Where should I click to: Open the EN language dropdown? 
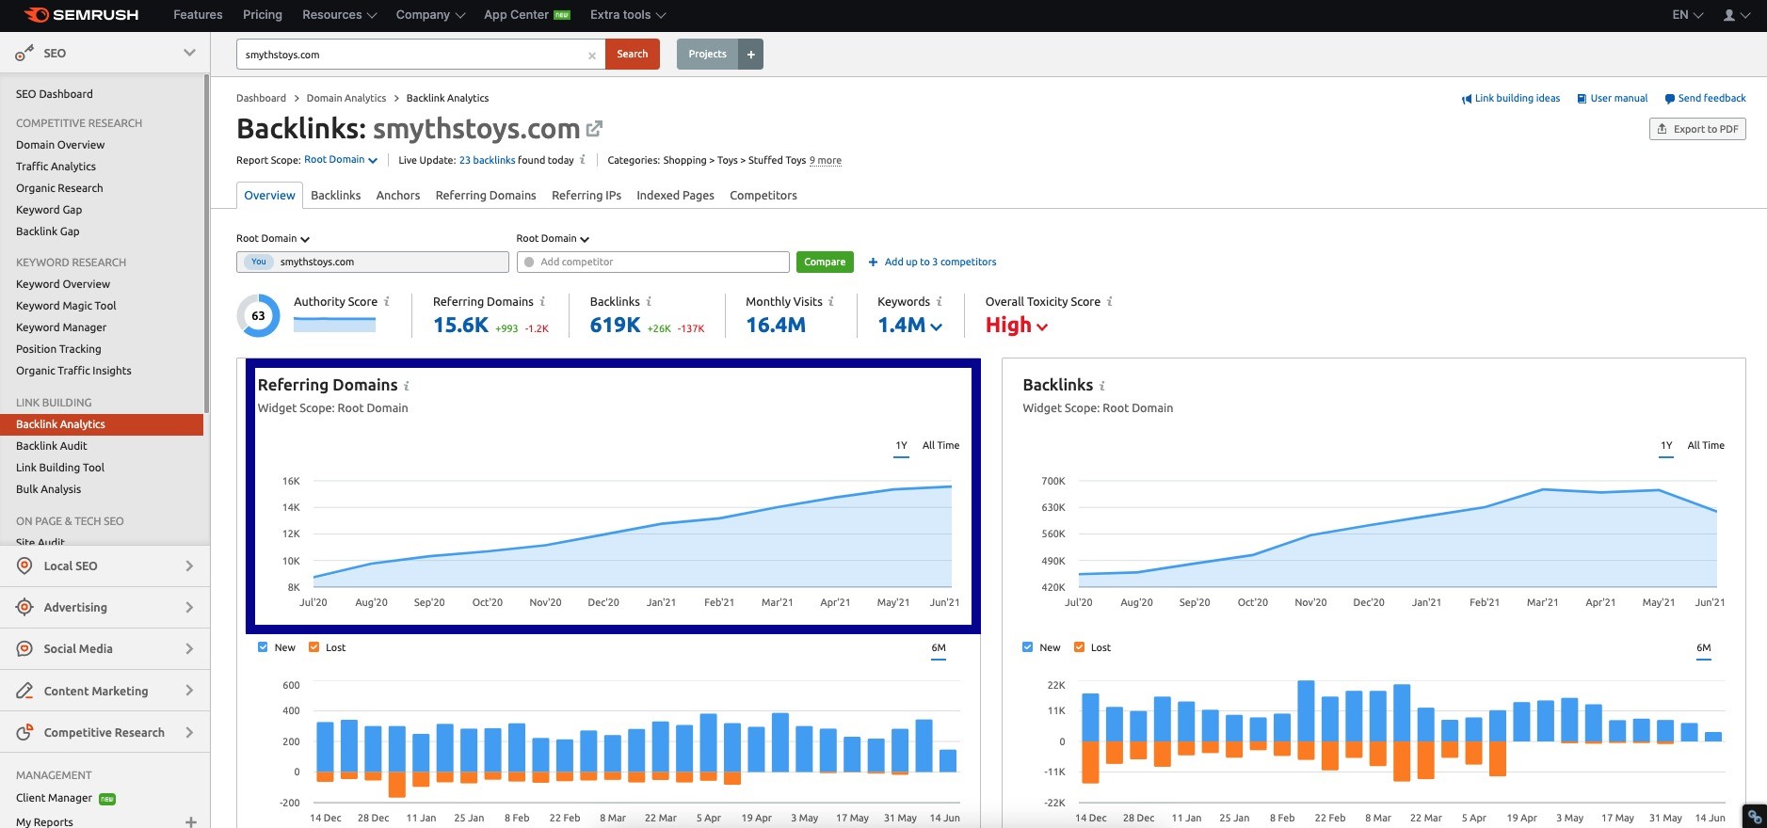coord(1687,15)
